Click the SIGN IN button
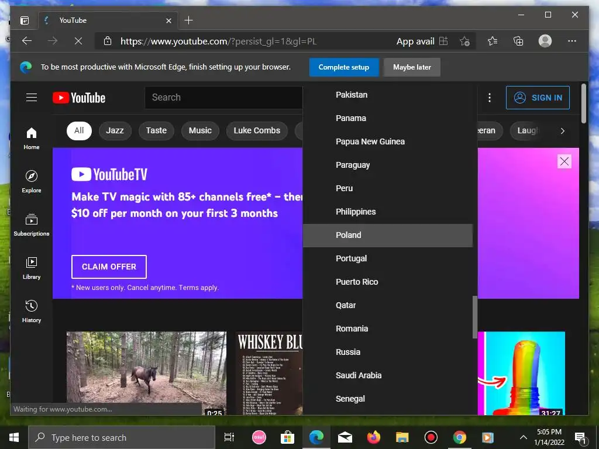 tap(538, 98)
